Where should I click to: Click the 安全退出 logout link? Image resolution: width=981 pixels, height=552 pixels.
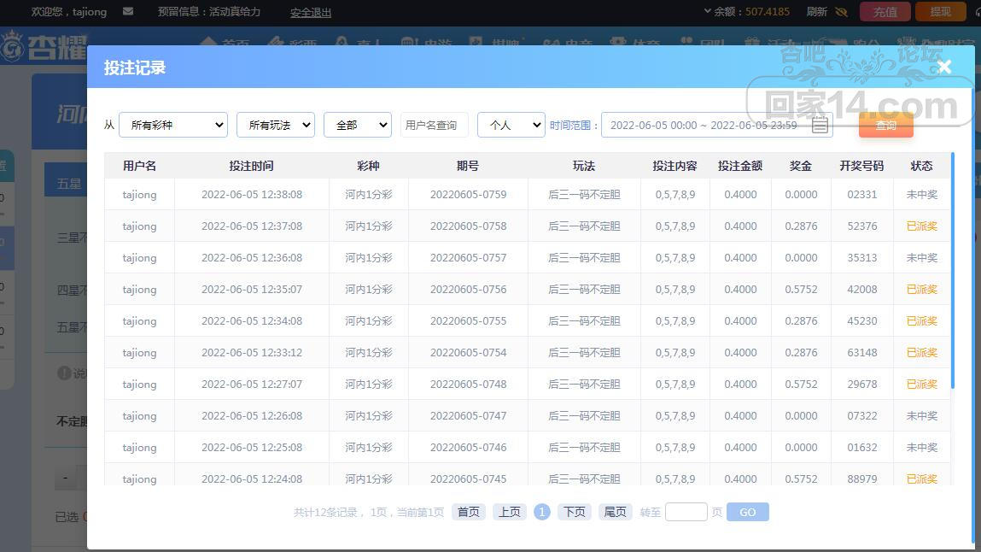click(310, 13)
